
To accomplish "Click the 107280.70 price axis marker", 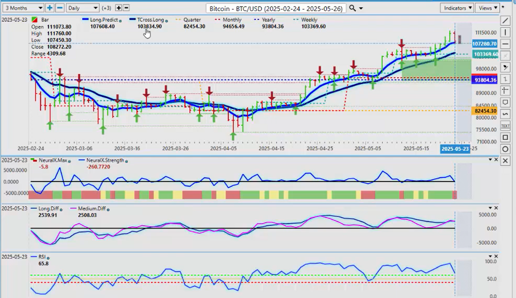I will [484, 44].
